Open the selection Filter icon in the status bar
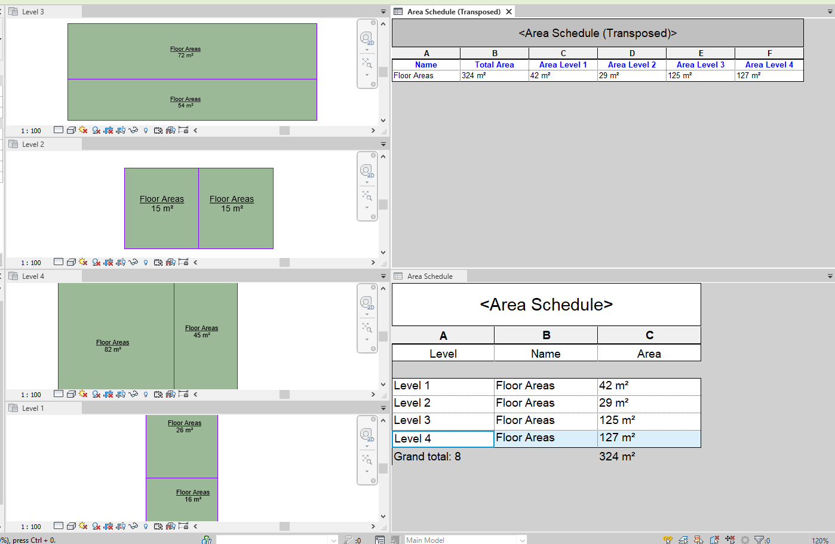Viewport: 835px width, 544px height. coord(759,539)
